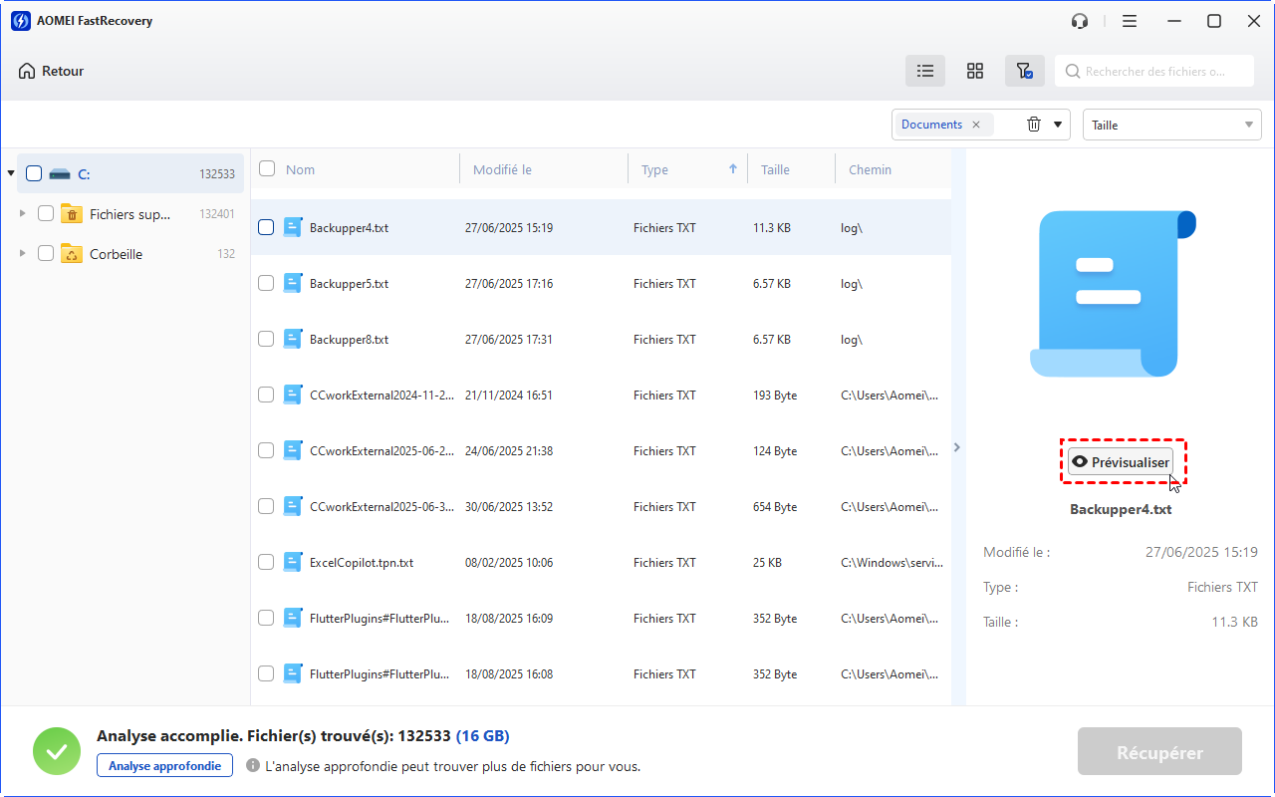Click the AOMEI FastRecovery logo icon

21,21
